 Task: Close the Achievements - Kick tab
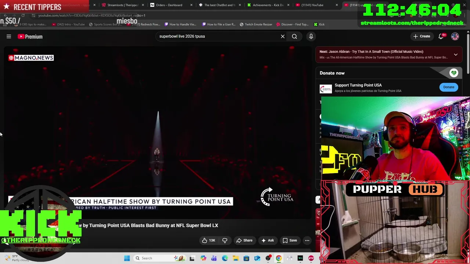(x=288, y=5)
